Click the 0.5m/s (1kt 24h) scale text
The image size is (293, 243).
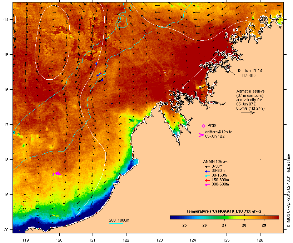click(250, 108)
